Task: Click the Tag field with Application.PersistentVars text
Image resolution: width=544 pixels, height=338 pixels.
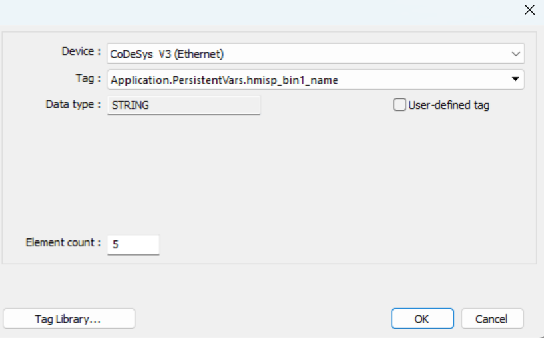Action: tap(316, 80)
